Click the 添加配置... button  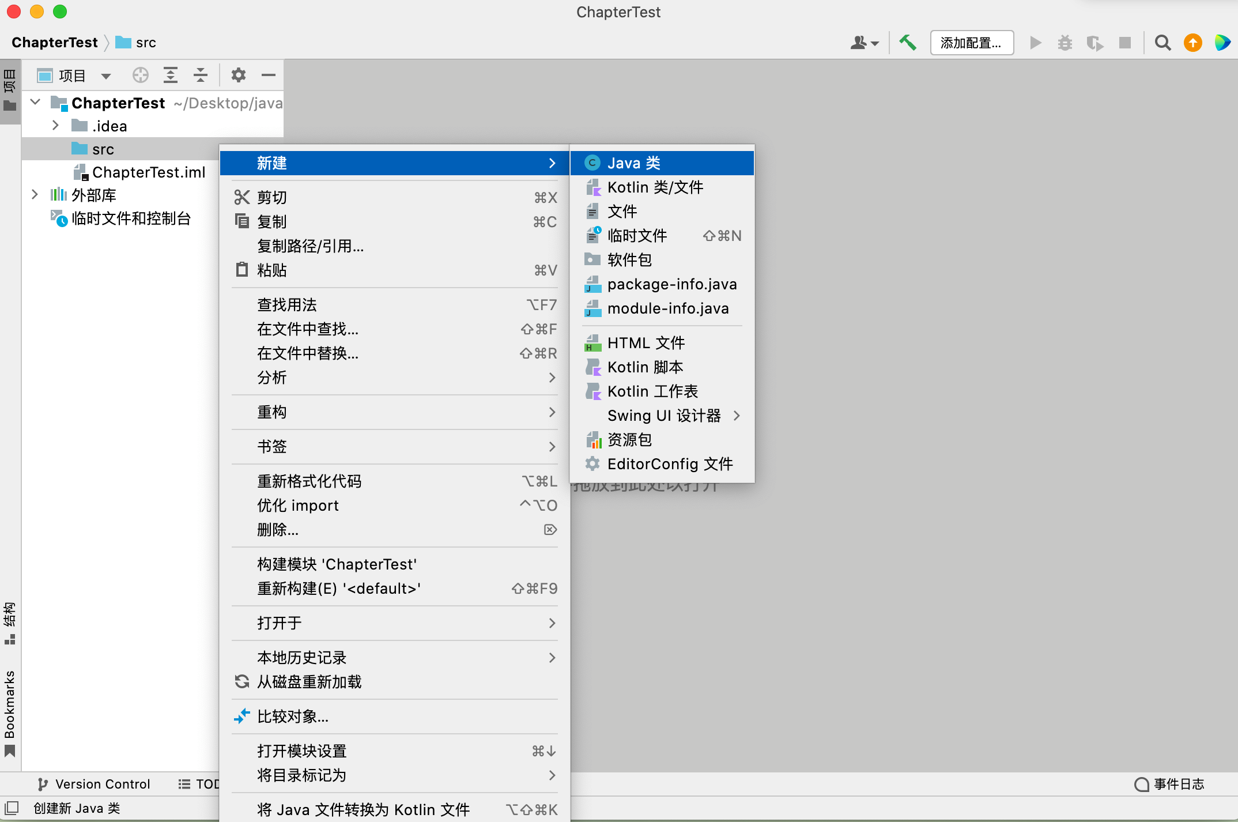coord(971,43)
